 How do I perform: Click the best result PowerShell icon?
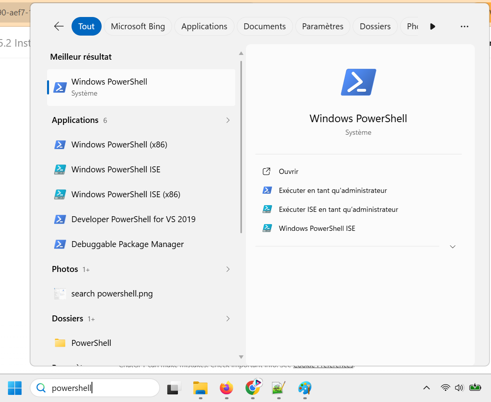[60, 87]
